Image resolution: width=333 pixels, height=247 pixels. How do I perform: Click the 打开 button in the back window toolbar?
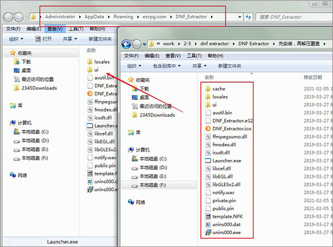43,39
